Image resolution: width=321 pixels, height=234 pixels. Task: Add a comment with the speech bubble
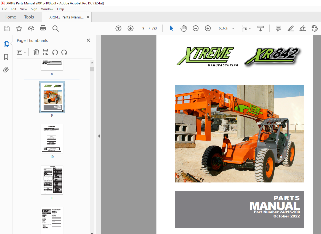click(278, 28)
